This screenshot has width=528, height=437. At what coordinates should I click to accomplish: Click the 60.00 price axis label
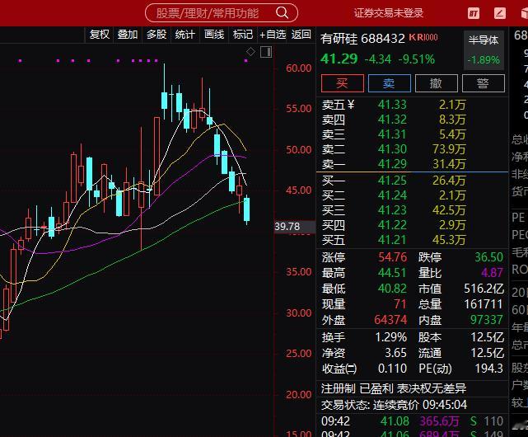coord(299,68)
